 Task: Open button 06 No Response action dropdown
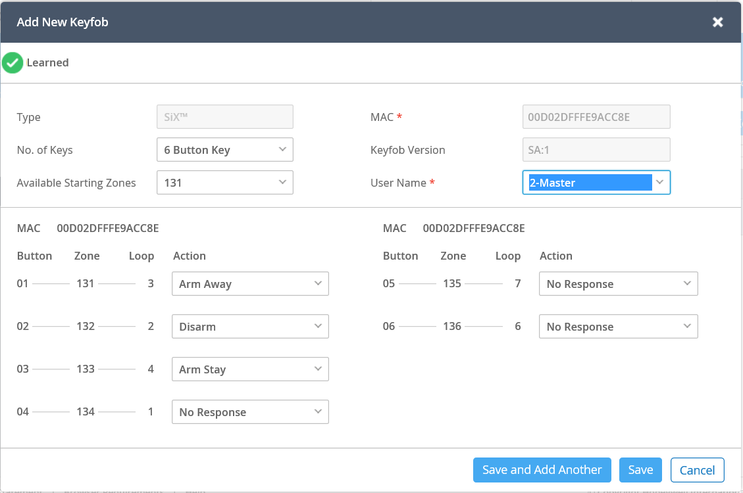tap(619, 327)
